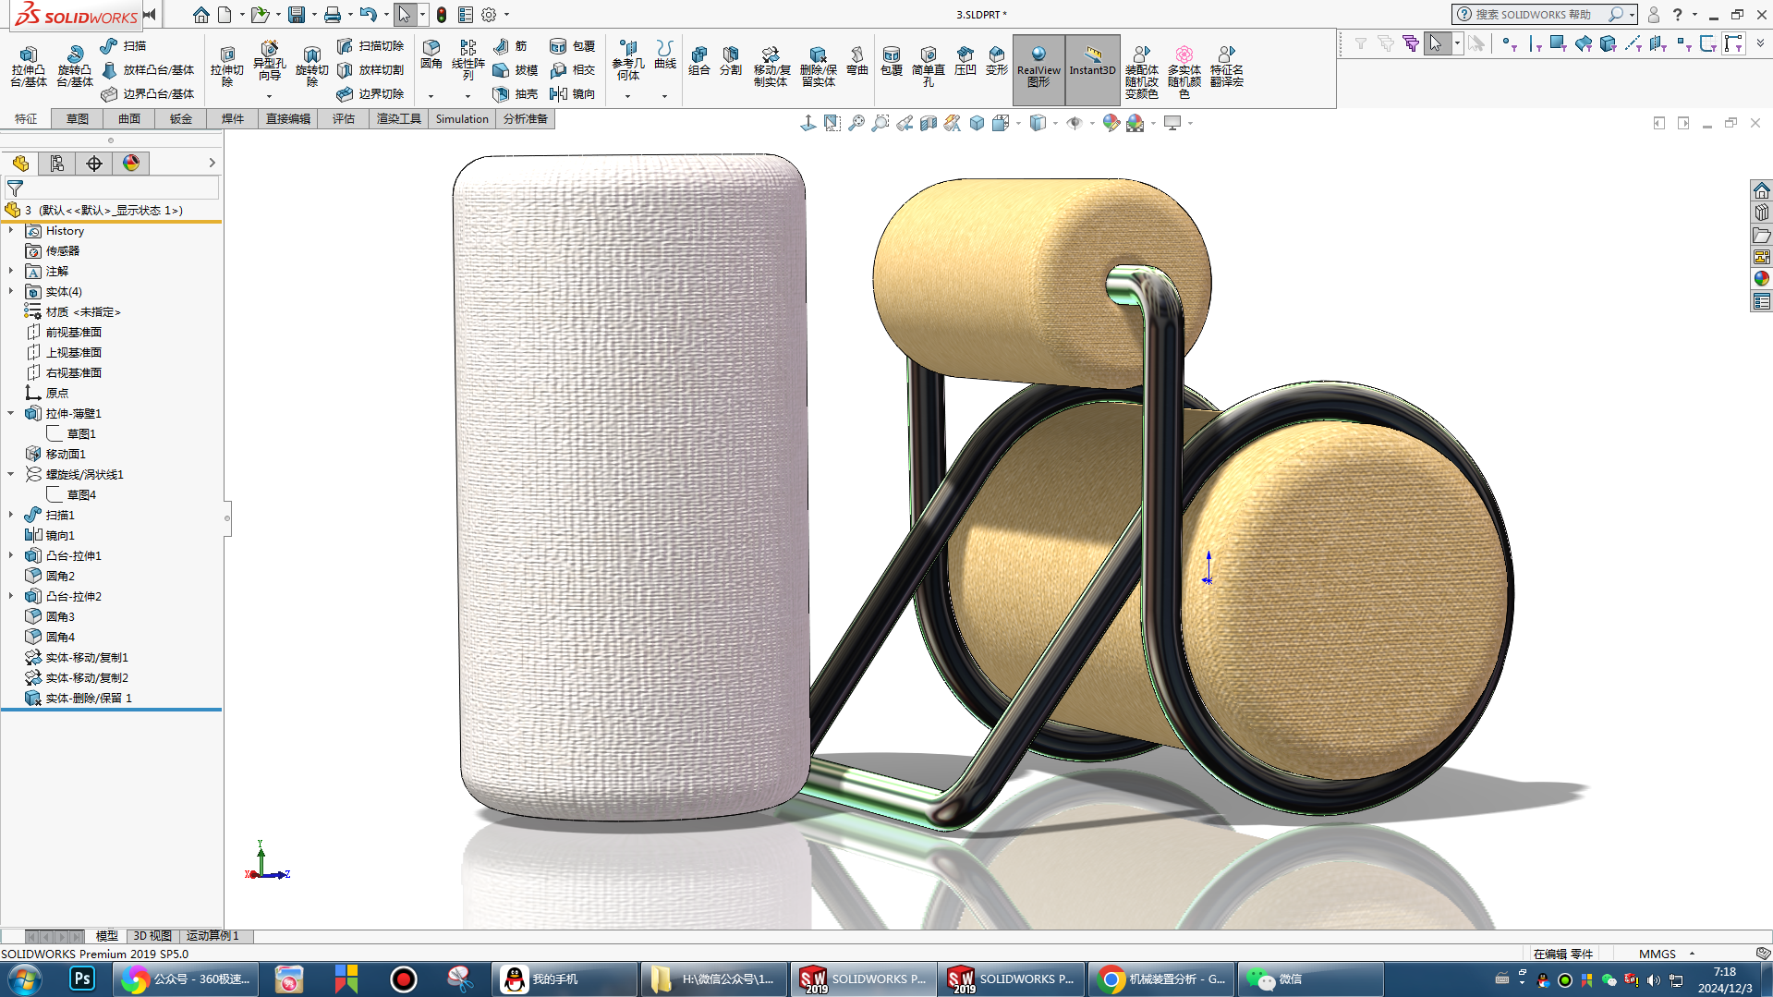
Task: Toggle the surface bodies selection filter
Action: [1584, 43]
